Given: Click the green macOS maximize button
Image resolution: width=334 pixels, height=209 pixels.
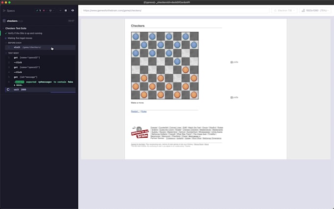Looking at the screenshot, I should (9, 2).
